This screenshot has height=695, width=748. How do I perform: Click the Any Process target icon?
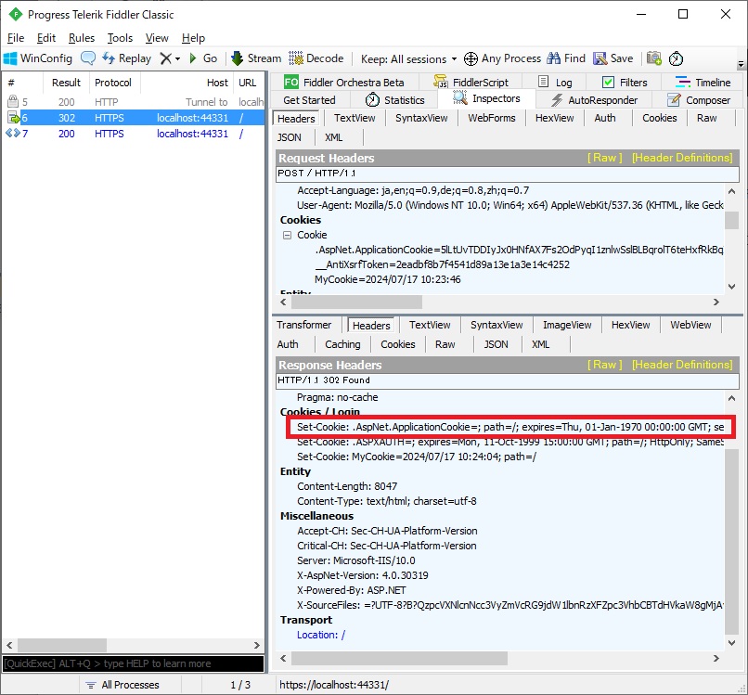[471, 58]
